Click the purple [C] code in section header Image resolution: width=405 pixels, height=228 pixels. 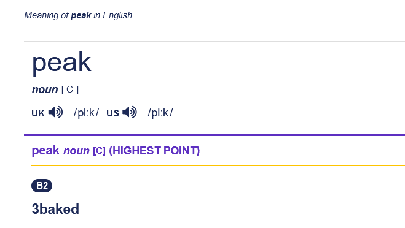coord(99,151)
